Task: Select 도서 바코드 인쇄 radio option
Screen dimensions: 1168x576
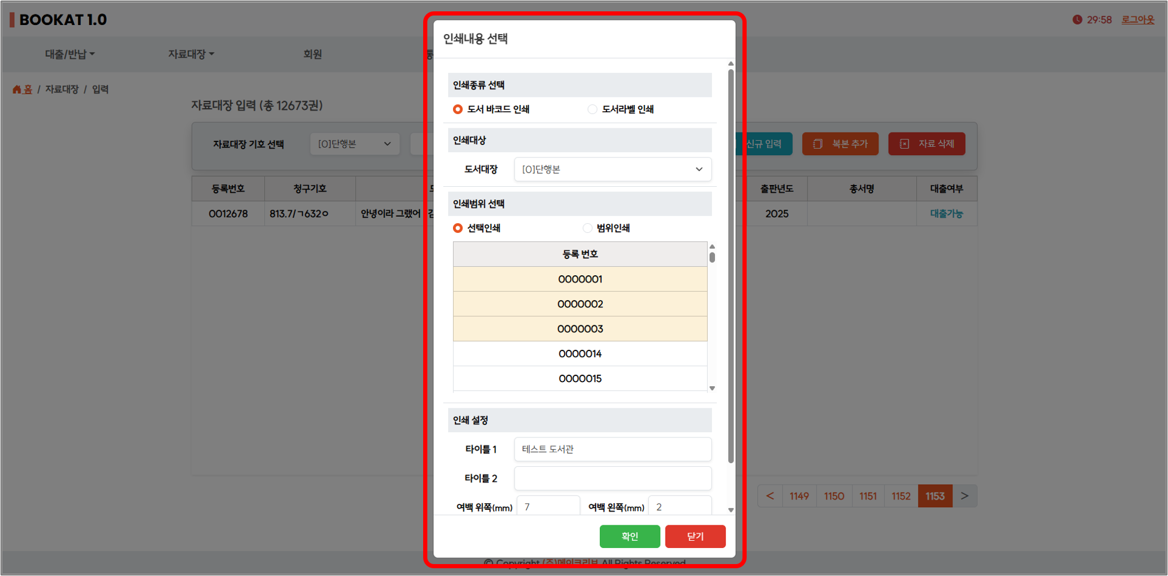Action: (458, 109)
